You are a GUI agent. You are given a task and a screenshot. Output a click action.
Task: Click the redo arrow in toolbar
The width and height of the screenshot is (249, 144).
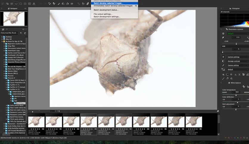pyautogui.click(x=45, y=4)
